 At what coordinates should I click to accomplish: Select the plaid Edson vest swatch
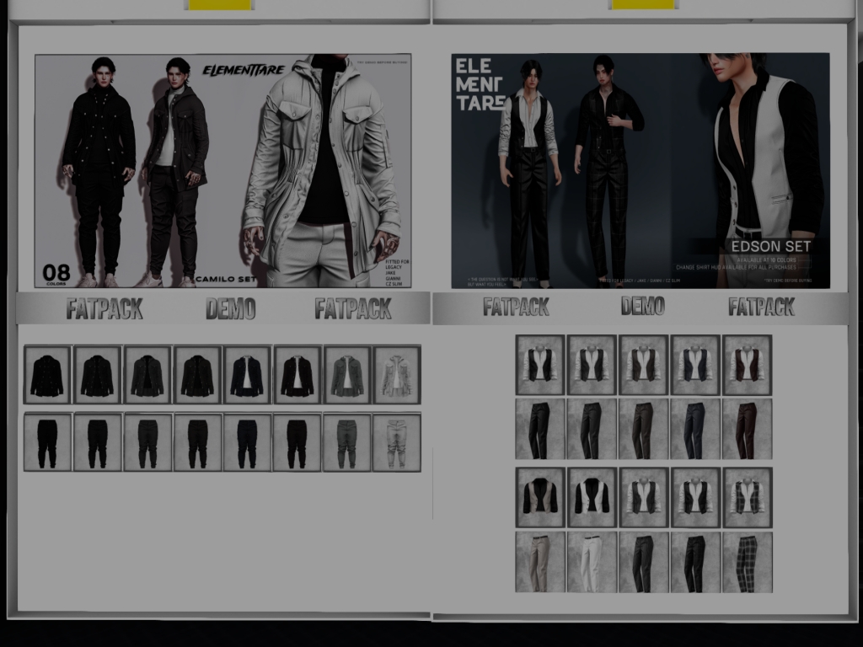click(747, 497)
